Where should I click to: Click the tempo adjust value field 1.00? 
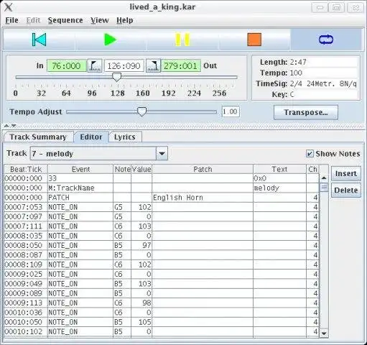tap(231, 111)
